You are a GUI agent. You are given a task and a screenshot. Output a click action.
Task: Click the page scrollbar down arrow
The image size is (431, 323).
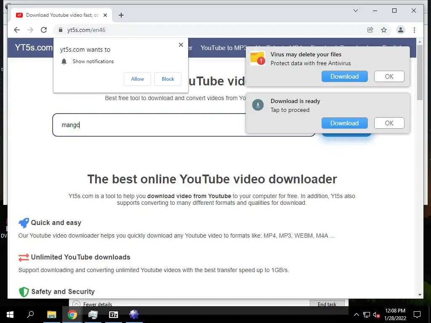click(x=420, y=295)
